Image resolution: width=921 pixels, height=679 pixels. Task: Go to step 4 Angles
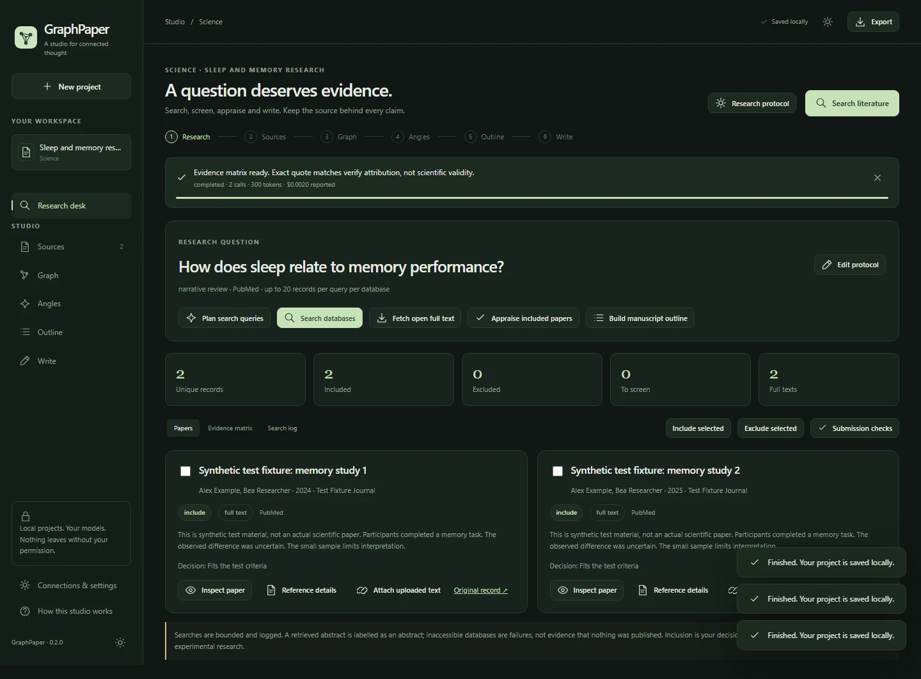pos(411,137)
